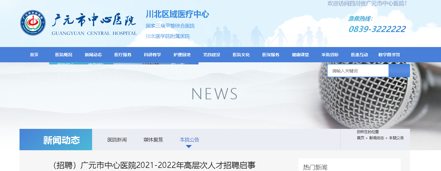Click 本院公告 in the breadcrumb

coord(396,138)
